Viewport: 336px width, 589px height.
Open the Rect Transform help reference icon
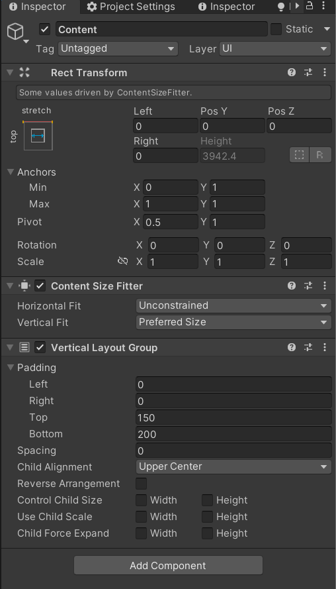(292, 72)
